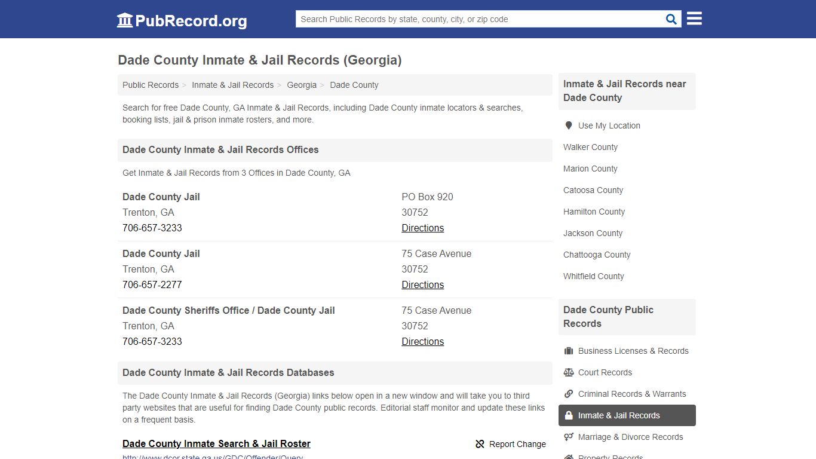816x459 pixels.
Task: Click the Marriage & Divorce gender icon
Action: pyautogui.click(x=569, y=437)
